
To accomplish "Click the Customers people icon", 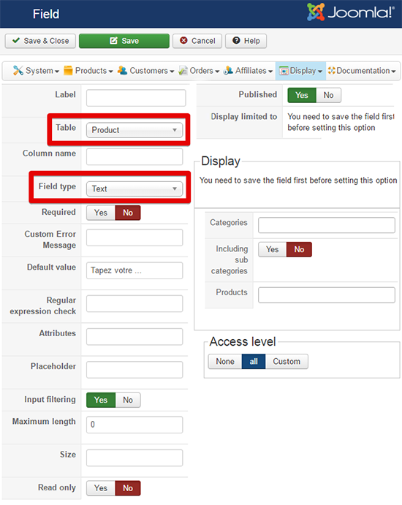I will (122, 71).
